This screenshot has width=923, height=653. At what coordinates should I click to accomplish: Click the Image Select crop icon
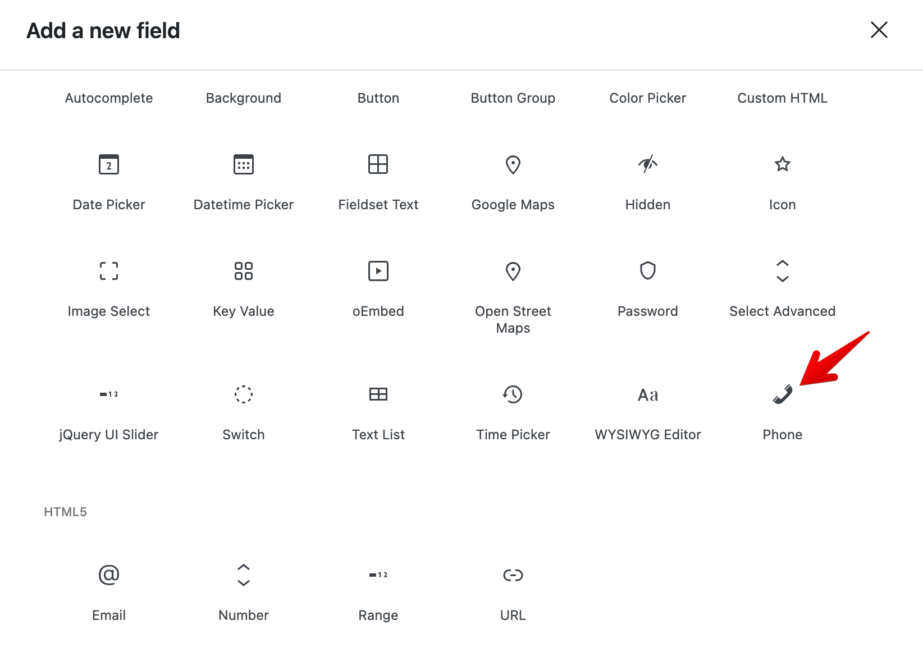pos(108,271)
